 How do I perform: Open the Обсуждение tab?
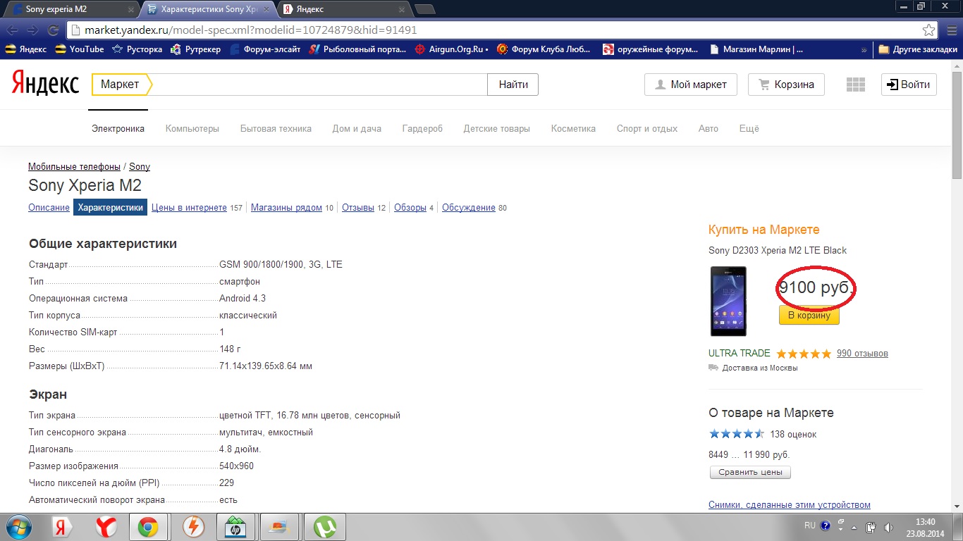[469, 208]
